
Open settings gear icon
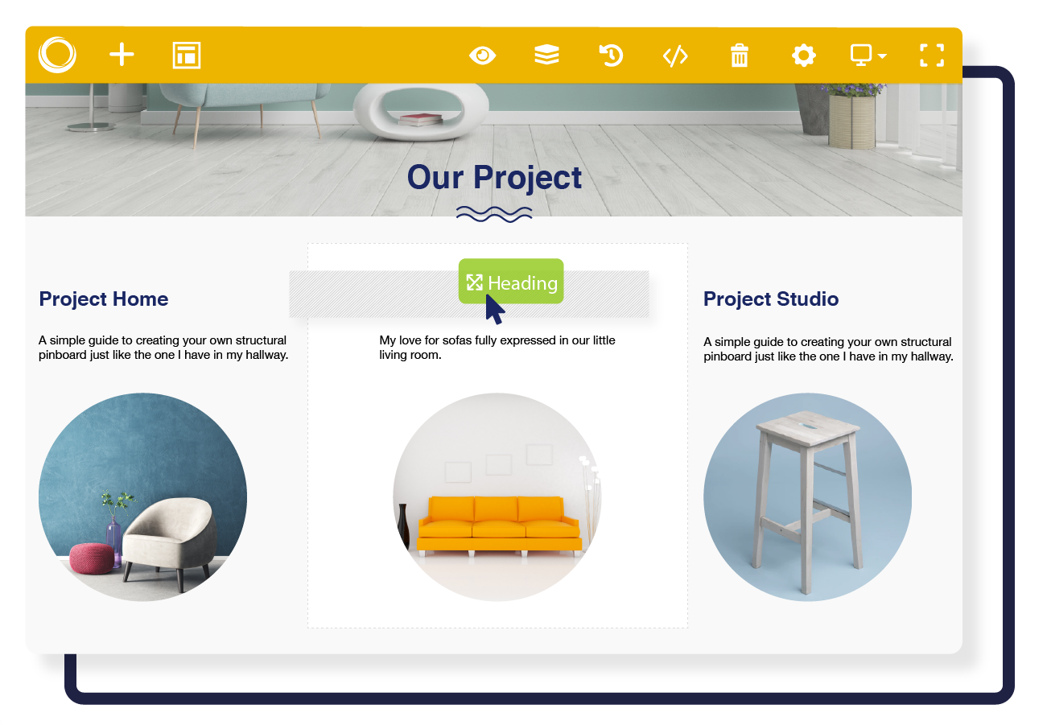(804, 56)
